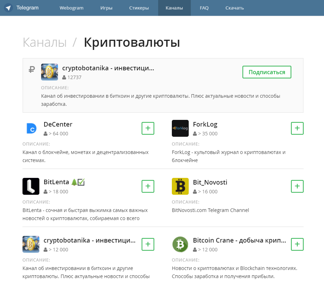Open the Webogram menu item
Image resolution: width=324 pixels, height=283 pixels.
[x=71, y=7]
